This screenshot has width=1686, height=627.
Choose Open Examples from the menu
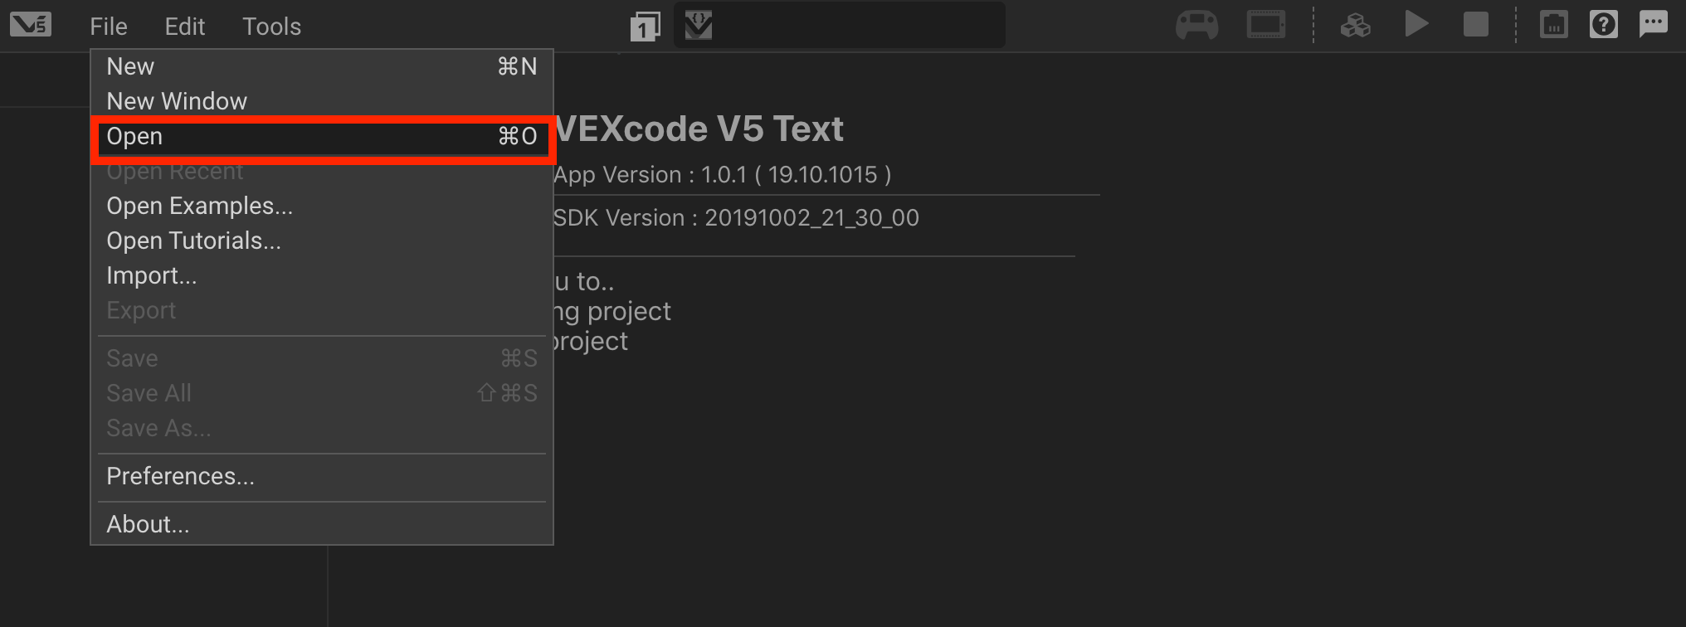pos(199,206)
